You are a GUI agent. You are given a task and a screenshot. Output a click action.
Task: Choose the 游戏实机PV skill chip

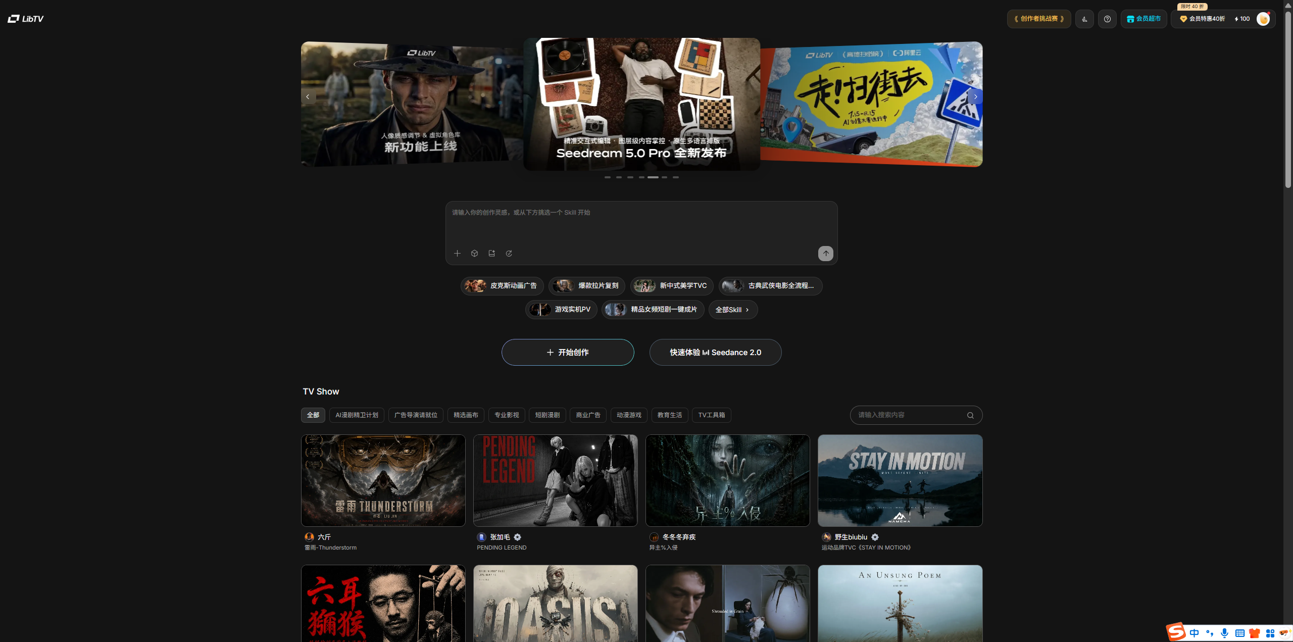pyautogui.click(x=561, y=310)
